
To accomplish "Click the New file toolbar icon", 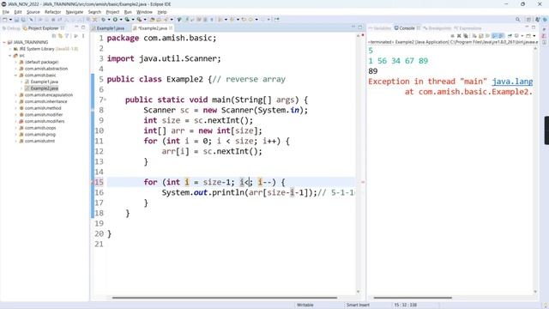I will click(x=5, y=20).
